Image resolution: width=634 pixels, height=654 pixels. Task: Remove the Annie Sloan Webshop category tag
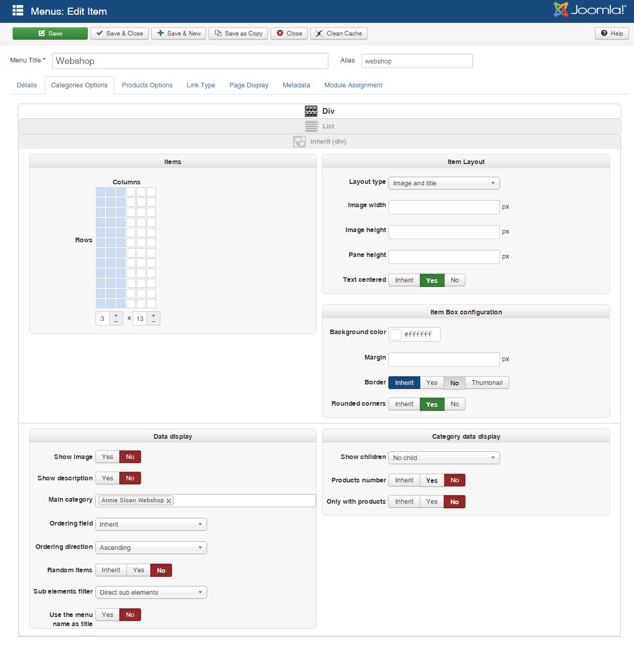(169, 501)
